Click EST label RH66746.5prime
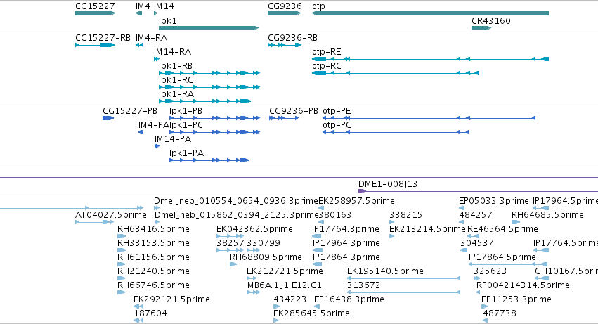 (153, 286)
